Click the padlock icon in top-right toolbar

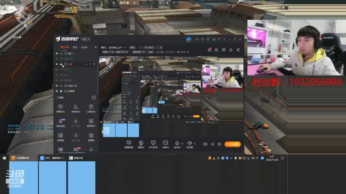click(x=217, y=50)
